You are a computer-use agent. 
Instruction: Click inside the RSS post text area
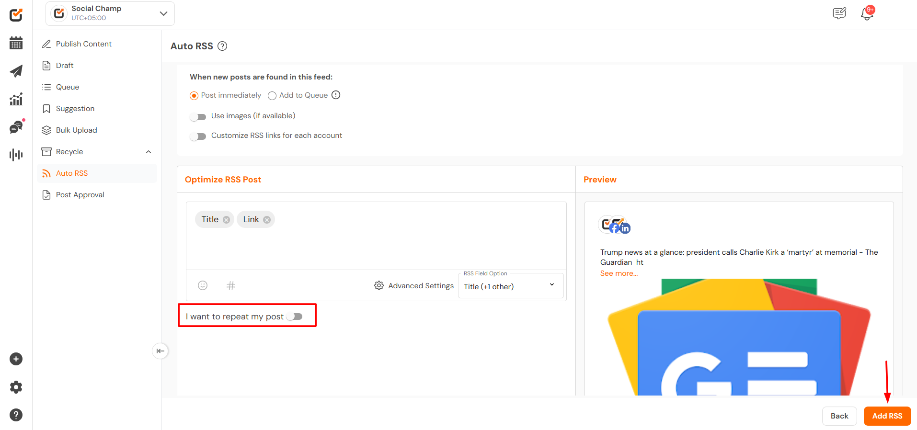pyautogui.click(x=376, y=247)
